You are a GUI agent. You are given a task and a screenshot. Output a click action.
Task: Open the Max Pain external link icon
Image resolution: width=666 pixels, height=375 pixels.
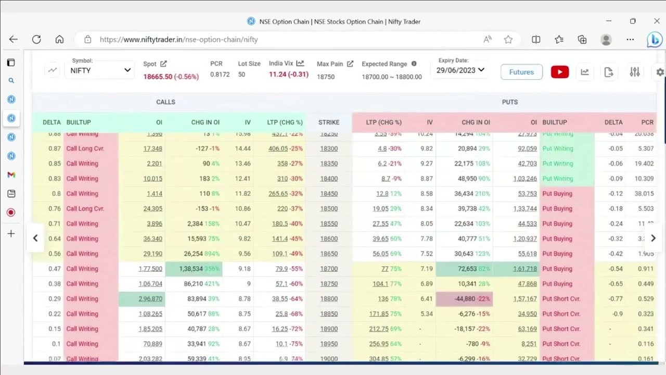(350, 64)
